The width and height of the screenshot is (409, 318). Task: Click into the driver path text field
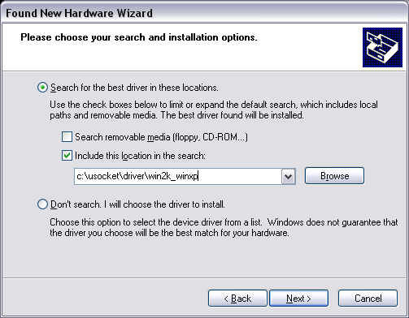coord(178,177)
